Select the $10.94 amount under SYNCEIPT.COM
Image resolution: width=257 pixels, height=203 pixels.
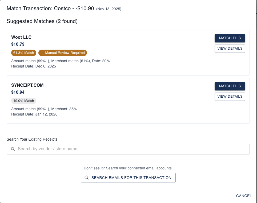click(18, 92)
